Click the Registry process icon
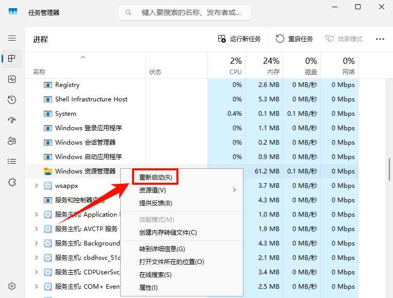 [x=47, y=85]
